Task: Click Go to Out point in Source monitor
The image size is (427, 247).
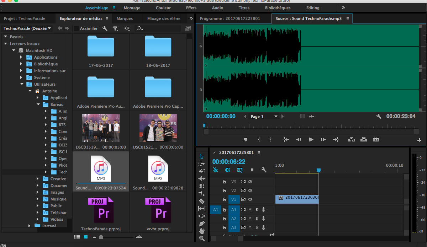Action: pos(335,140)
